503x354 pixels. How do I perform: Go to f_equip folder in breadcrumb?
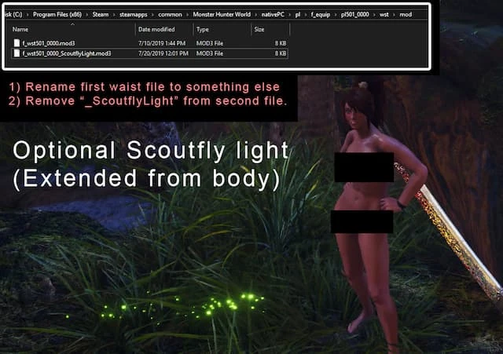[x=321, y=15]
